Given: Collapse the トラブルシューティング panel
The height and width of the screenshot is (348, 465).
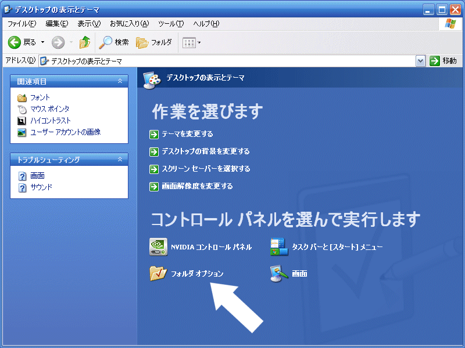Looking at the screenshot, I should [120, 159].
